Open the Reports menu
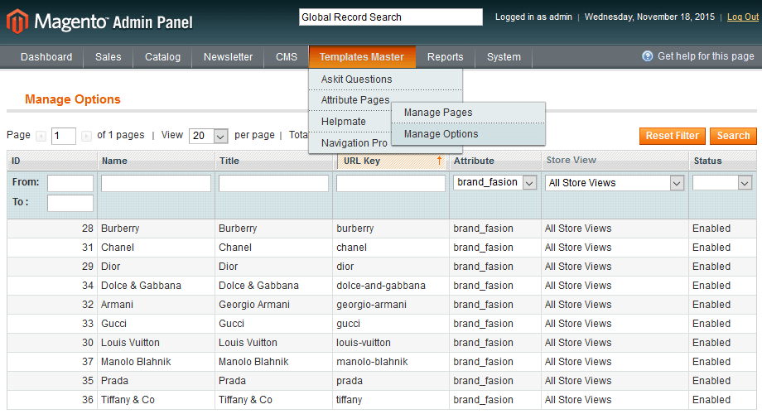The image size is (762, 414). point(445,57)
